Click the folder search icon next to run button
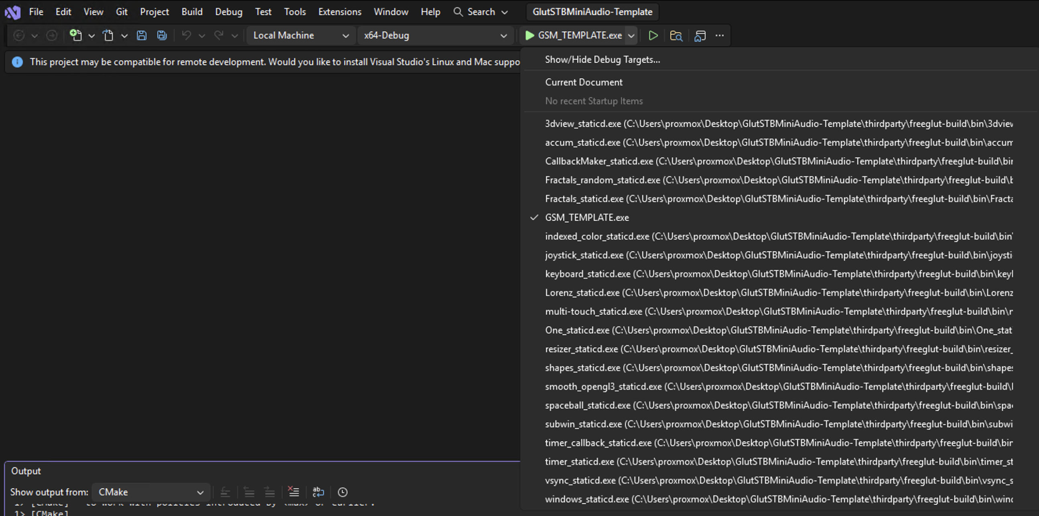1039x516 pixels. point(676,35)
